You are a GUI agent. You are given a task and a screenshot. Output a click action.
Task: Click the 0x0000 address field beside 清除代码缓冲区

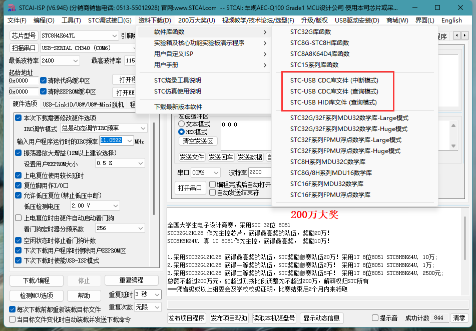pos(24,80)
